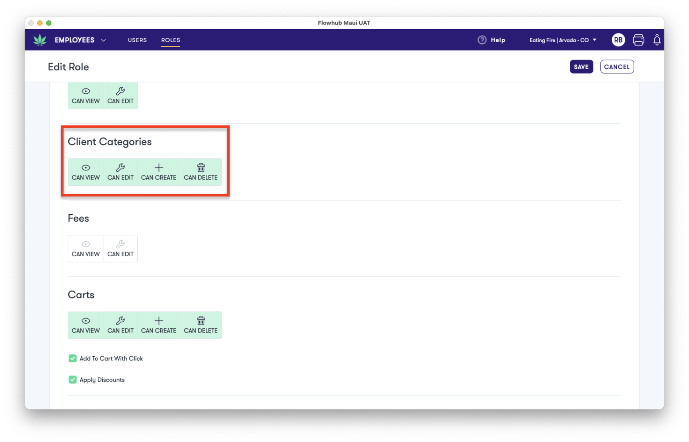
Task: Click Can Delete trash icon under Client Categories
Action: [201, 172]
